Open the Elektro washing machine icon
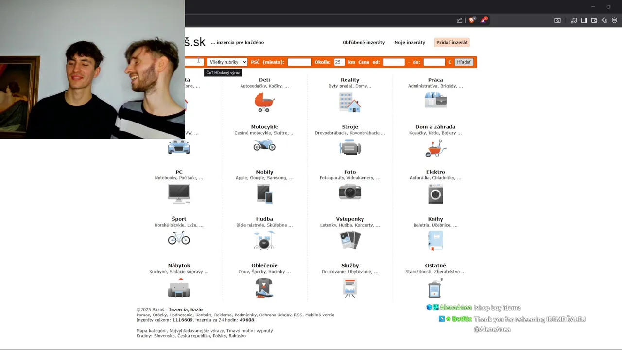This screenshot has height=350, width=622. tap(435, 194)
